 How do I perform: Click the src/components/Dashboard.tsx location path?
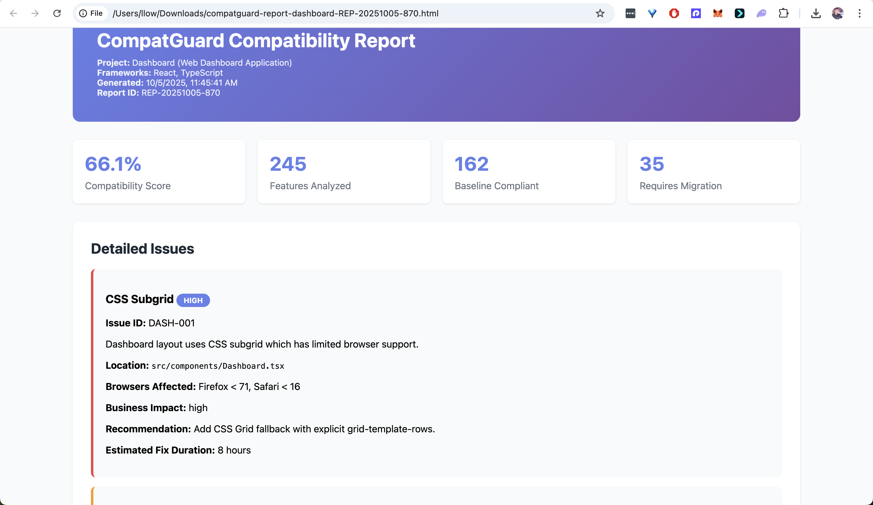[x=218, y=366]
